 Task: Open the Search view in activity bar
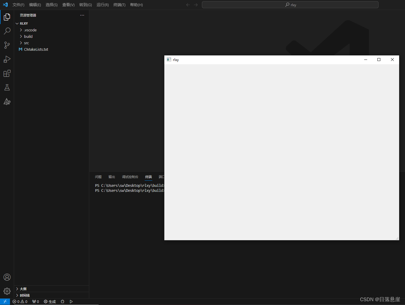click(x=7, y=31)
